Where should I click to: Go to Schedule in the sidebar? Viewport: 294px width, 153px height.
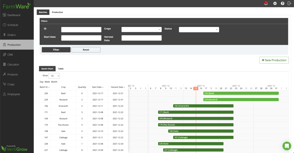point(13,25)
